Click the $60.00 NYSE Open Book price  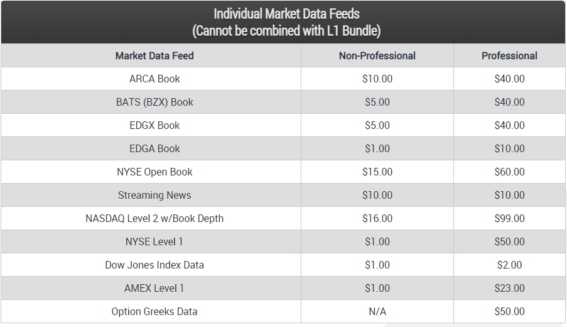[509, 172]
